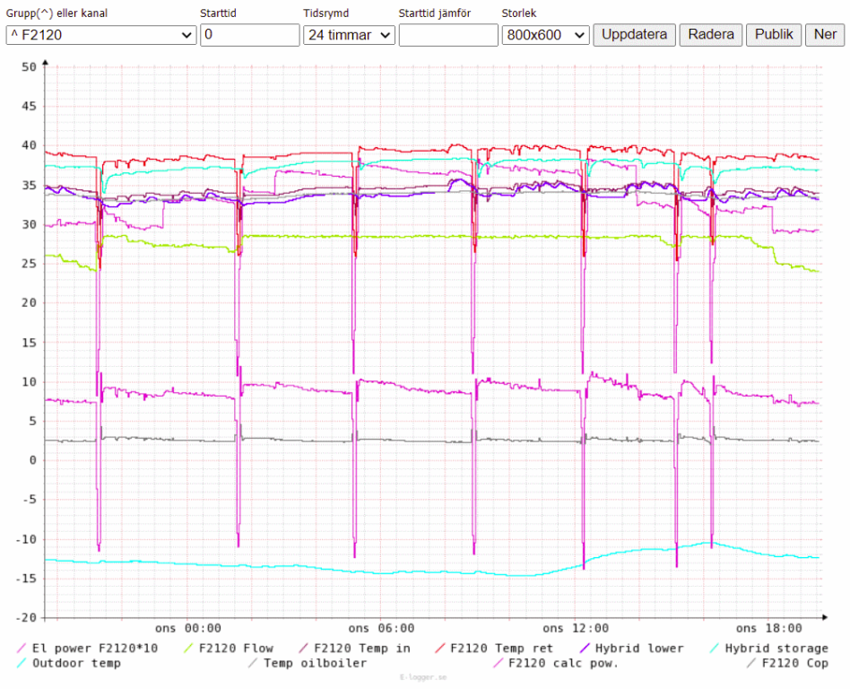This screenshot has height=689, width=850.
Task: Focus the Starttid jämför text box
Action: click(x=448, y=35)
